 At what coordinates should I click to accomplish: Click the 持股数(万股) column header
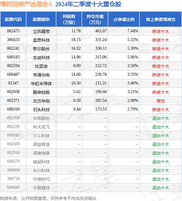pos(69,19)
